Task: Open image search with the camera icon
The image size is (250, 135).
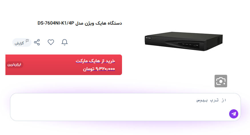Action: click(221, 81)
